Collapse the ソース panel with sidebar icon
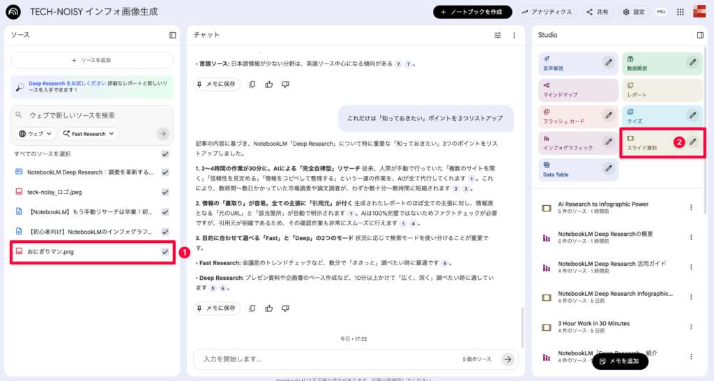The image size is (714, 381). tap(173, 35)
